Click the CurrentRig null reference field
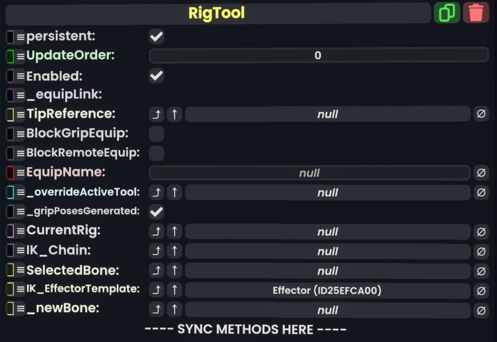The width and height of the screenshot is (497, 342). (x=328, y=231)
